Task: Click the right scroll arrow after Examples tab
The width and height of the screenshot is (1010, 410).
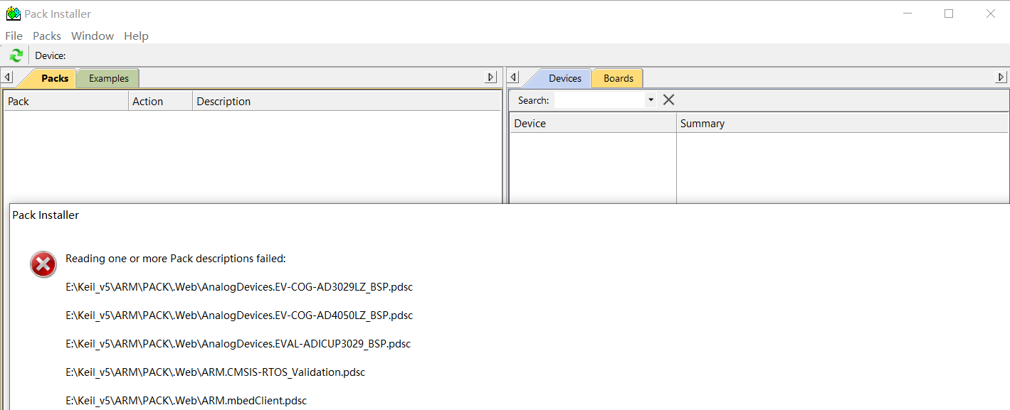Action: (491, 77)
